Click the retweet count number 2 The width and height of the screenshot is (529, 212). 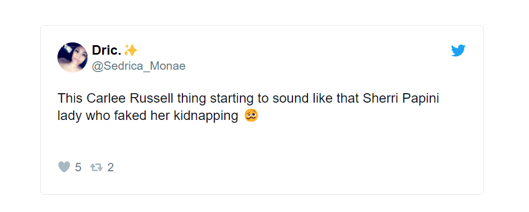click(110, 167)
